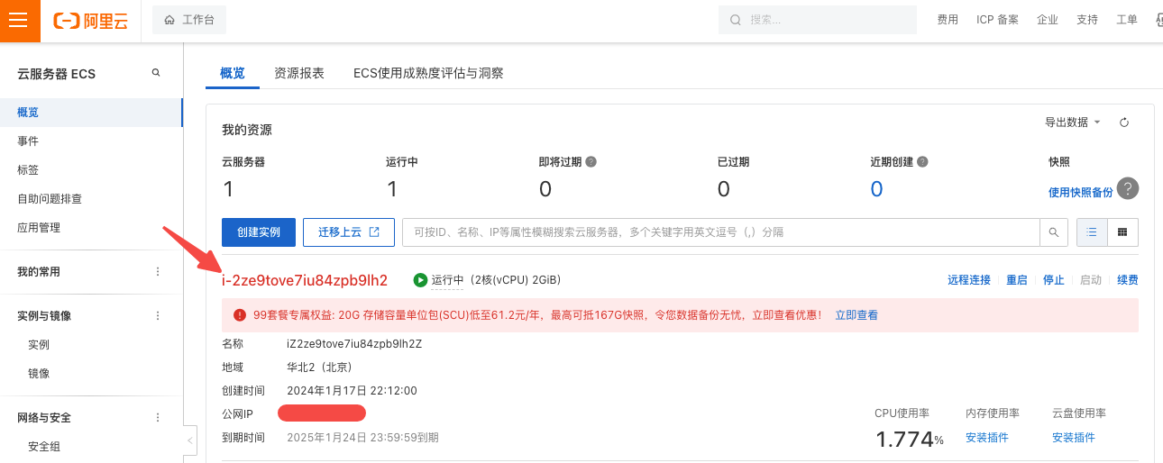The width and height of the screenshot is (1163, 463).
Task: Open ECS使用成熟度评估与洞察 tab
Action: click(428, 73)
